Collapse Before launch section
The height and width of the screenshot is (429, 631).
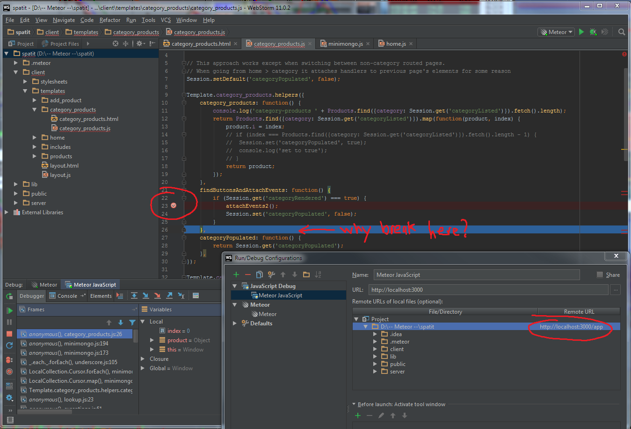click(354, 404)
